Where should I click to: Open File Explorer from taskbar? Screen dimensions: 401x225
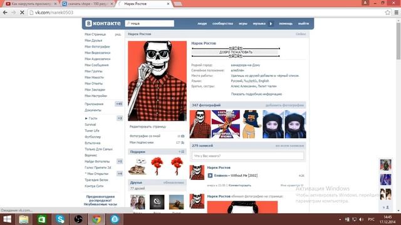coord(24,219)
